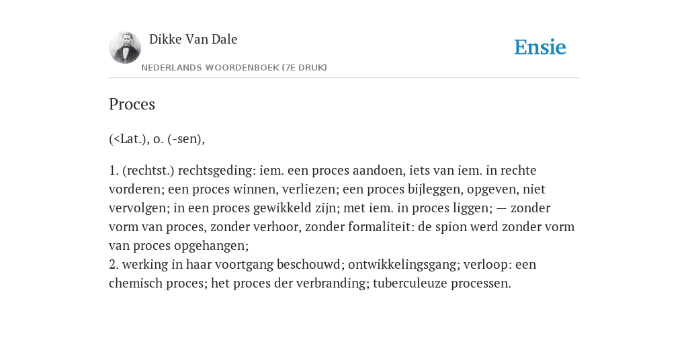
Task: Select the Nederlands Woordenboek (7e druk) subtitle
Action: 234,68
